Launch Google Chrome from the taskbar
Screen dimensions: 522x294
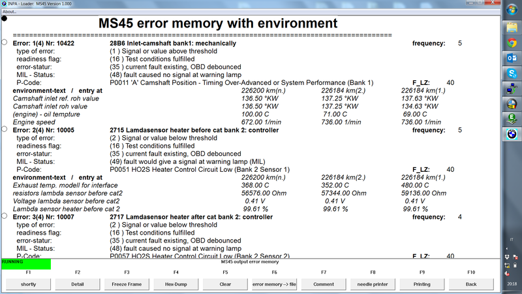point(512,42)
